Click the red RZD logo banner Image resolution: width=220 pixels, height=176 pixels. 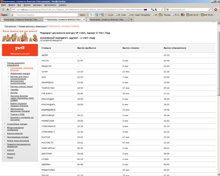pyautogui.click(x=20, y=50)
